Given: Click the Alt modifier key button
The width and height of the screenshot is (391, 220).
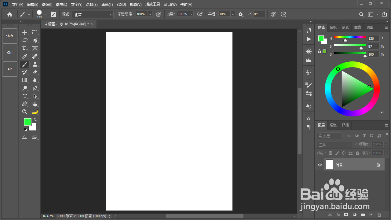Looking at the screenshot, I should click(10, 69).
